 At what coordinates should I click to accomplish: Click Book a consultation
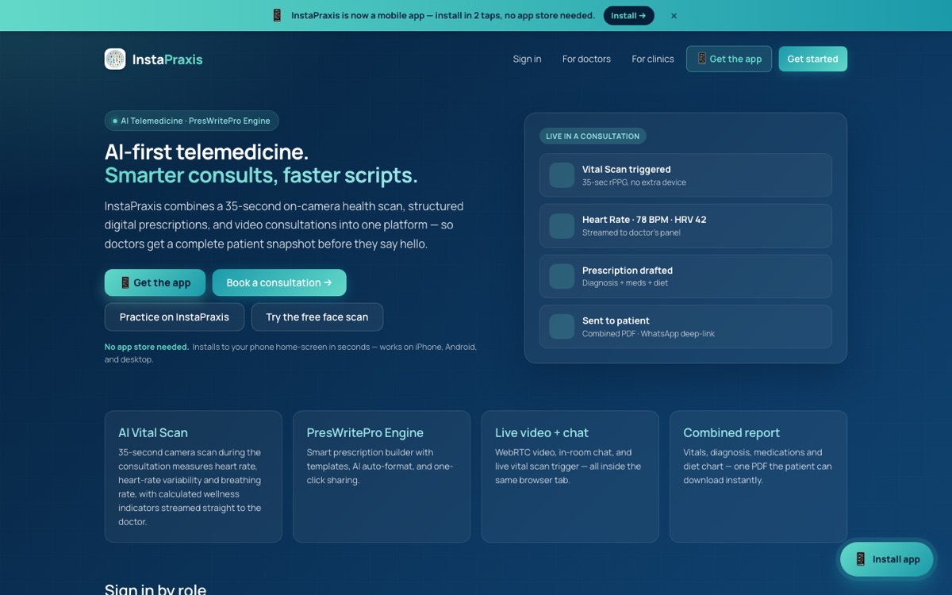[x=279, y=282]
